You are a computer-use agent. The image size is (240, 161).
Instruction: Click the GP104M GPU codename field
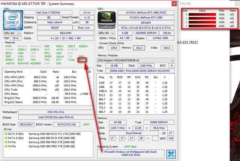click(146, 23)
